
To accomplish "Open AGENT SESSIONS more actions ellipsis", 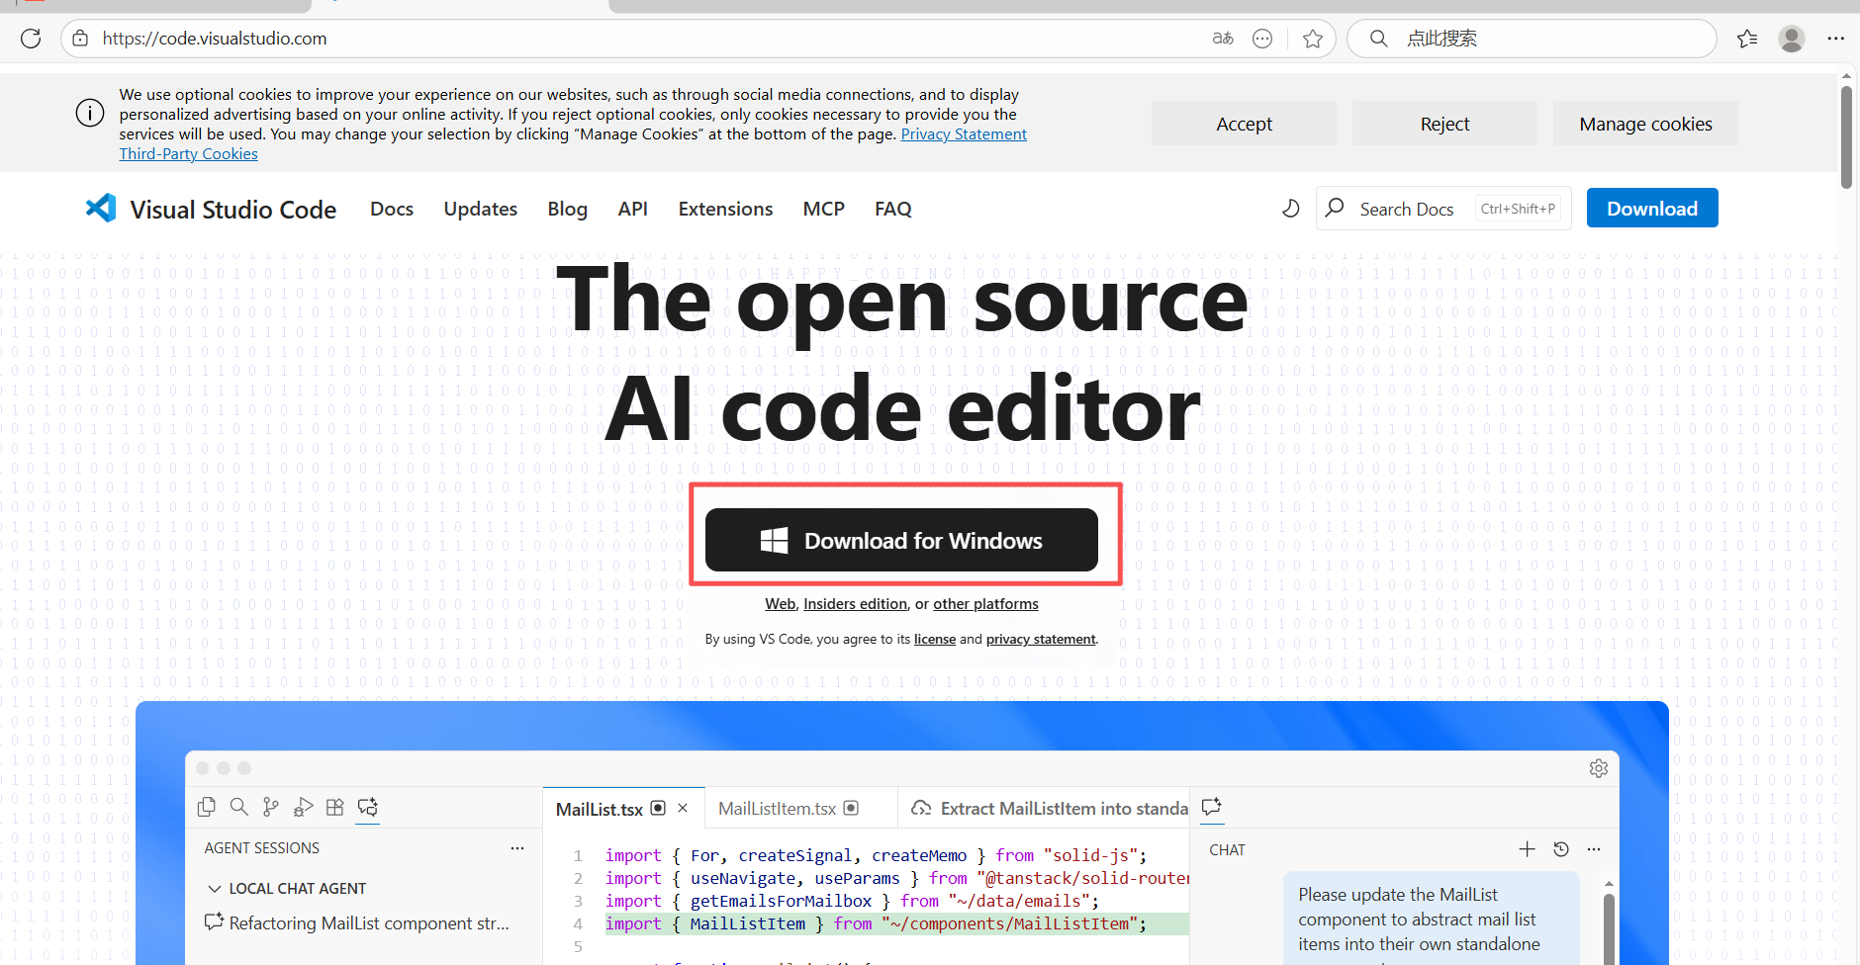I will tap(517, 848).
